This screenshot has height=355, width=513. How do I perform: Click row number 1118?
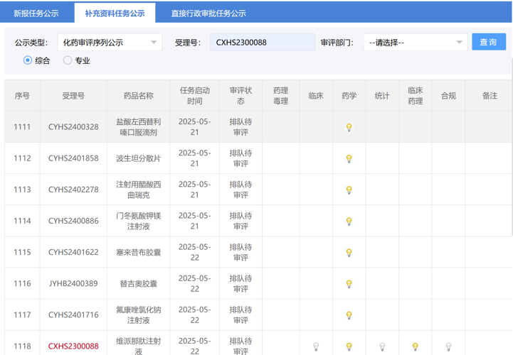[x=22, y=346]
